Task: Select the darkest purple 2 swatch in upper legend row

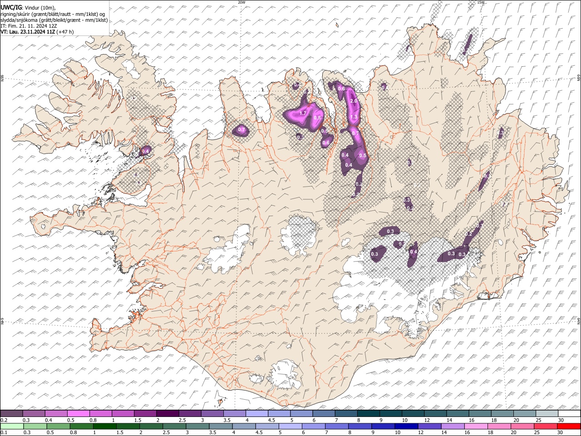Action: point(167,413)
